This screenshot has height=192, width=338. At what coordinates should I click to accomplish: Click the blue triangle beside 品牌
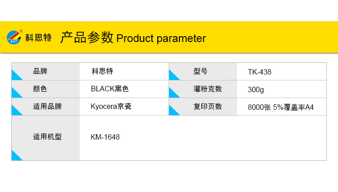(x=16, y=75)
